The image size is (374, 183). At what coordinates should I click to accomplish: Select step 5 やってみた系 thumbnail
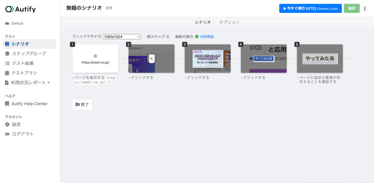(x=320, y=59)
